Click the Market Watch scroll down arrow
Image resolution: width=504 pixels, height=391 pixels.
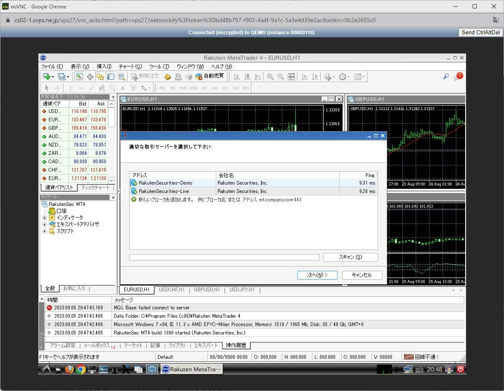pyautogui.click(x=112, y=180)
